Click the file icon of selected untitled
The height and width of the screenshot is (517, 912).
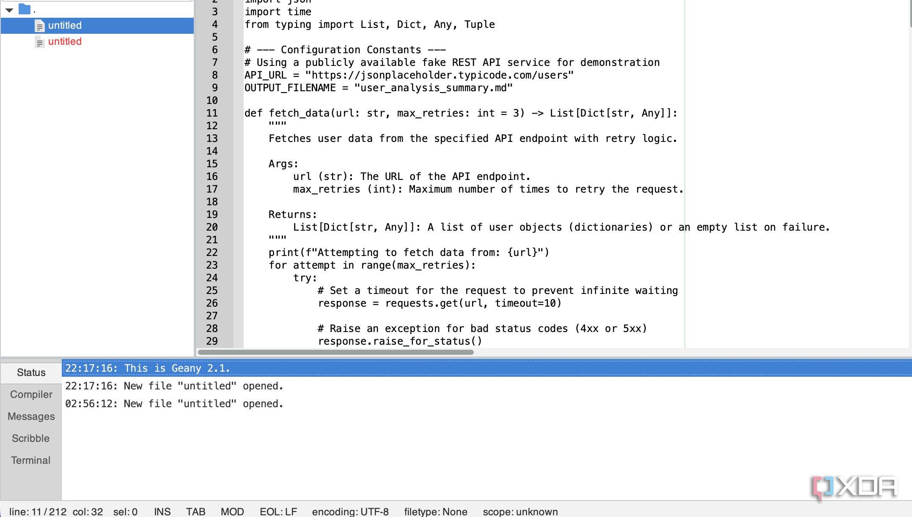point(39,26)
